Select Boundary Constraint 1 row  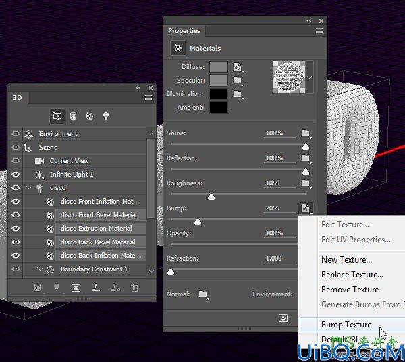85,269
